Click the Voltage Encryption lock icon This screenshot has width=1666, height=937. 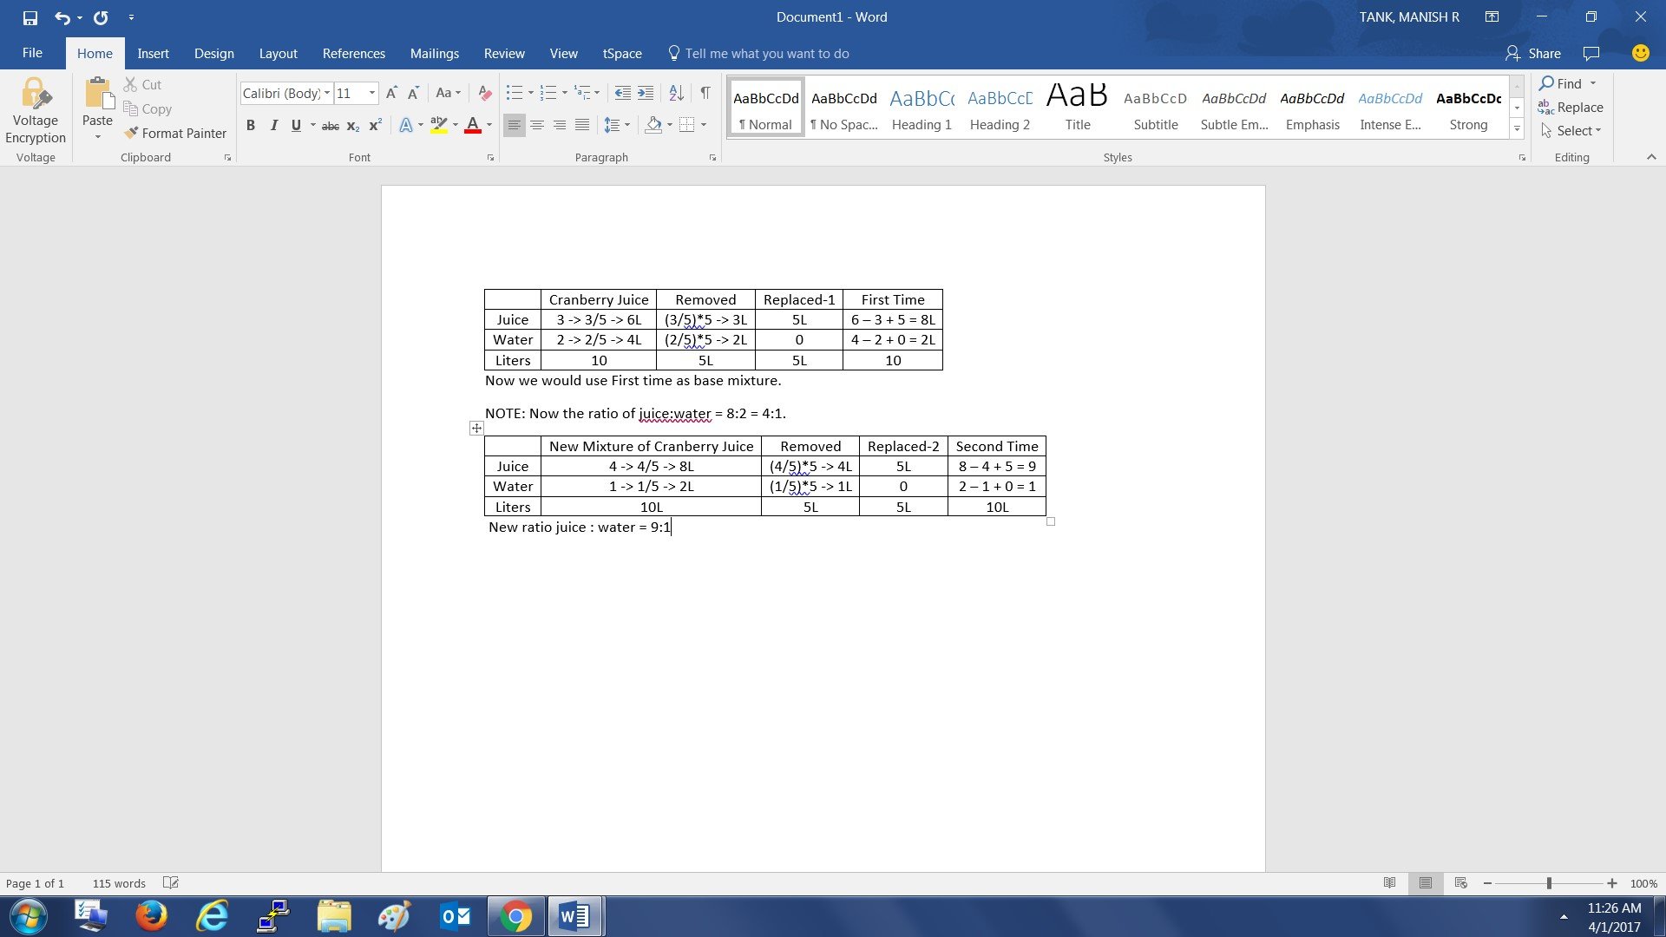[36, 94]
